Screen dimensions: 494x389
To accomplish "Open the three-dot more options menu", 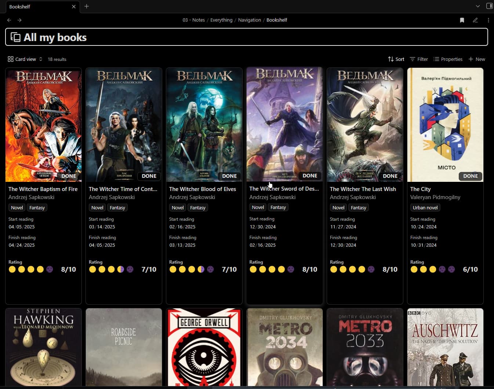I will (x=488, y=20).
